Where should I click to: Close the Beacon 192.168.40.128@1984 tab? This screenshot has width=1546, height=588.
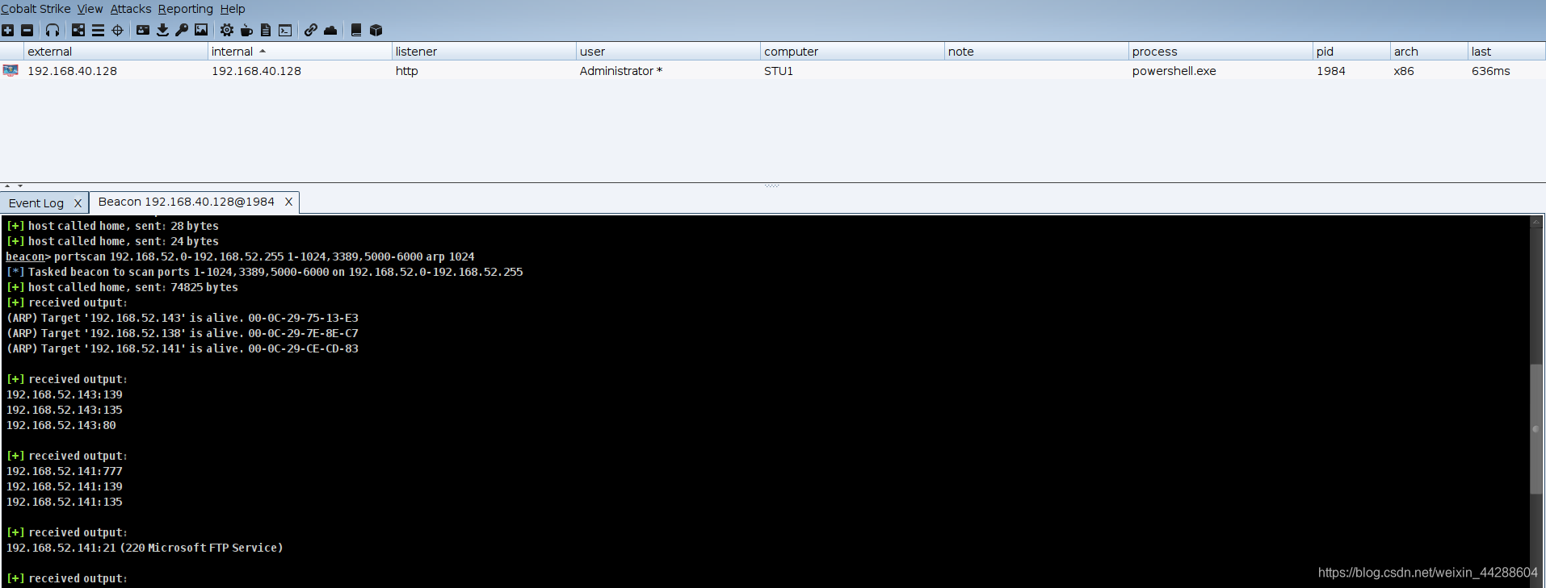click(x=288, y=202)
